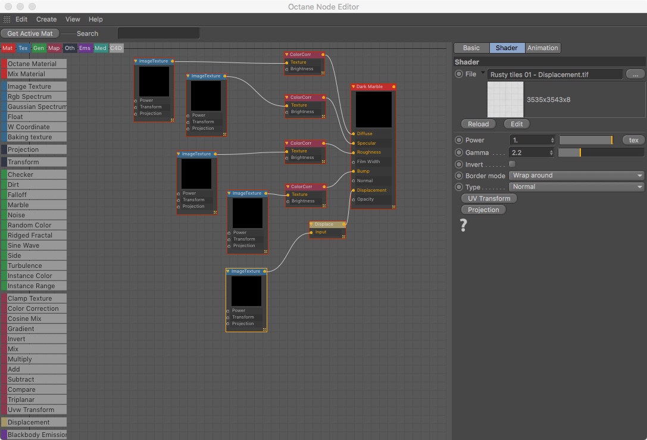
Task: Toggle the Gamma parameter radio circle
Action: pyautogui.click(x=459, y=152)
